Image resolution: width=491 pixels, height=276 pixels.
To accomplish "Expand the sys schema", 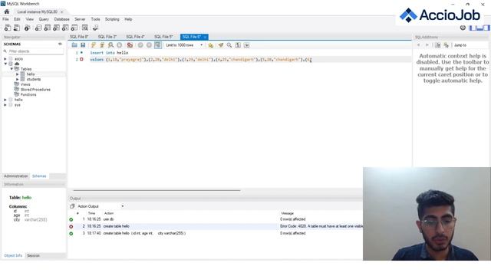I will pyautogui.click(x=5, y=105).
